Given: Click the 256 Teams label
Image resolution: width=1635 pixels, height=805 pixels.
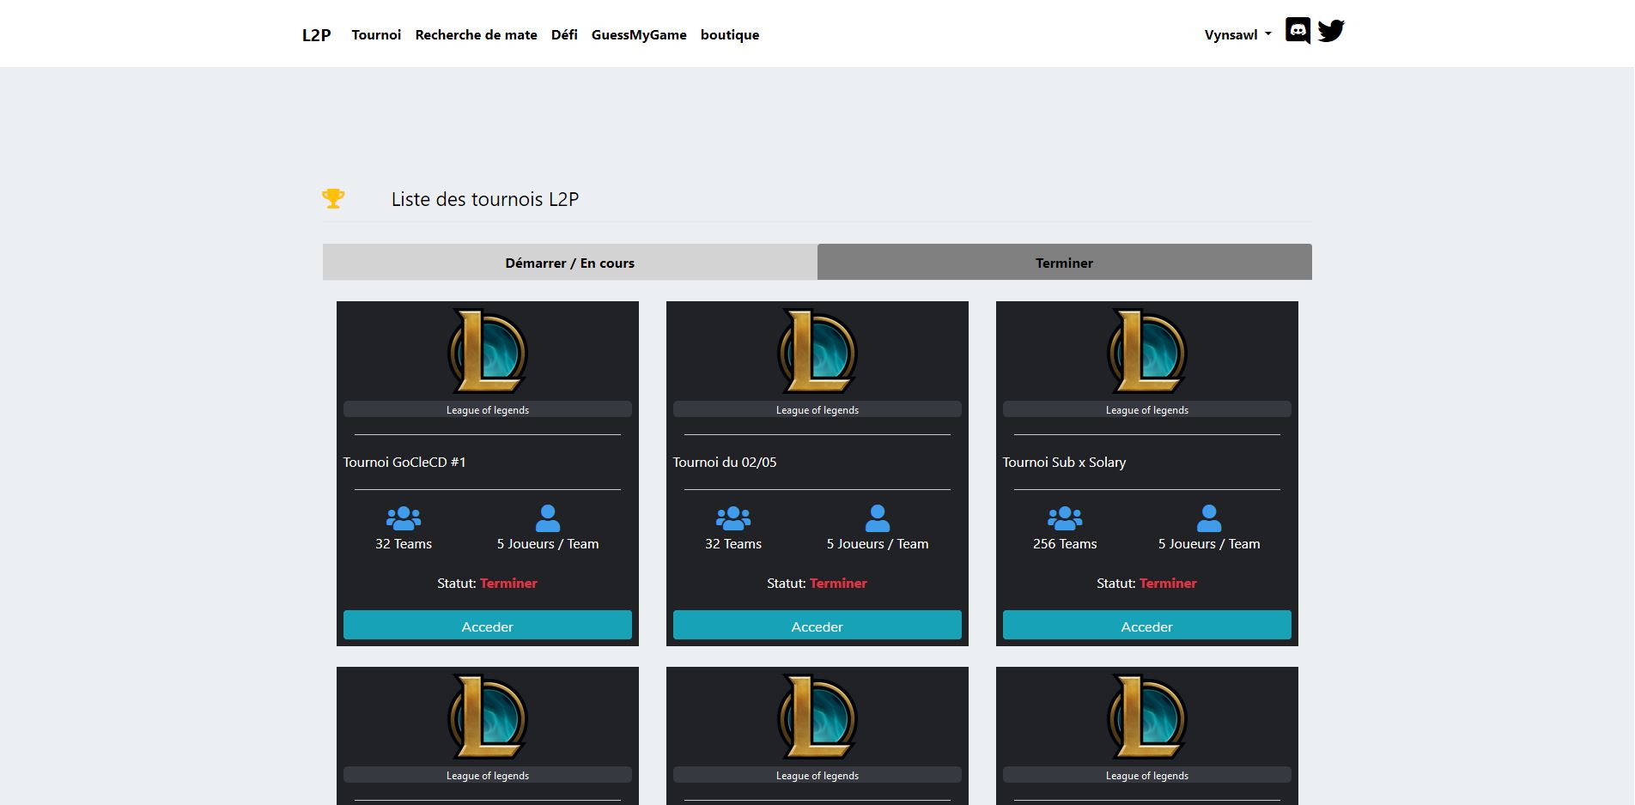Looking at the screenshot, I should coord(1065,544).
